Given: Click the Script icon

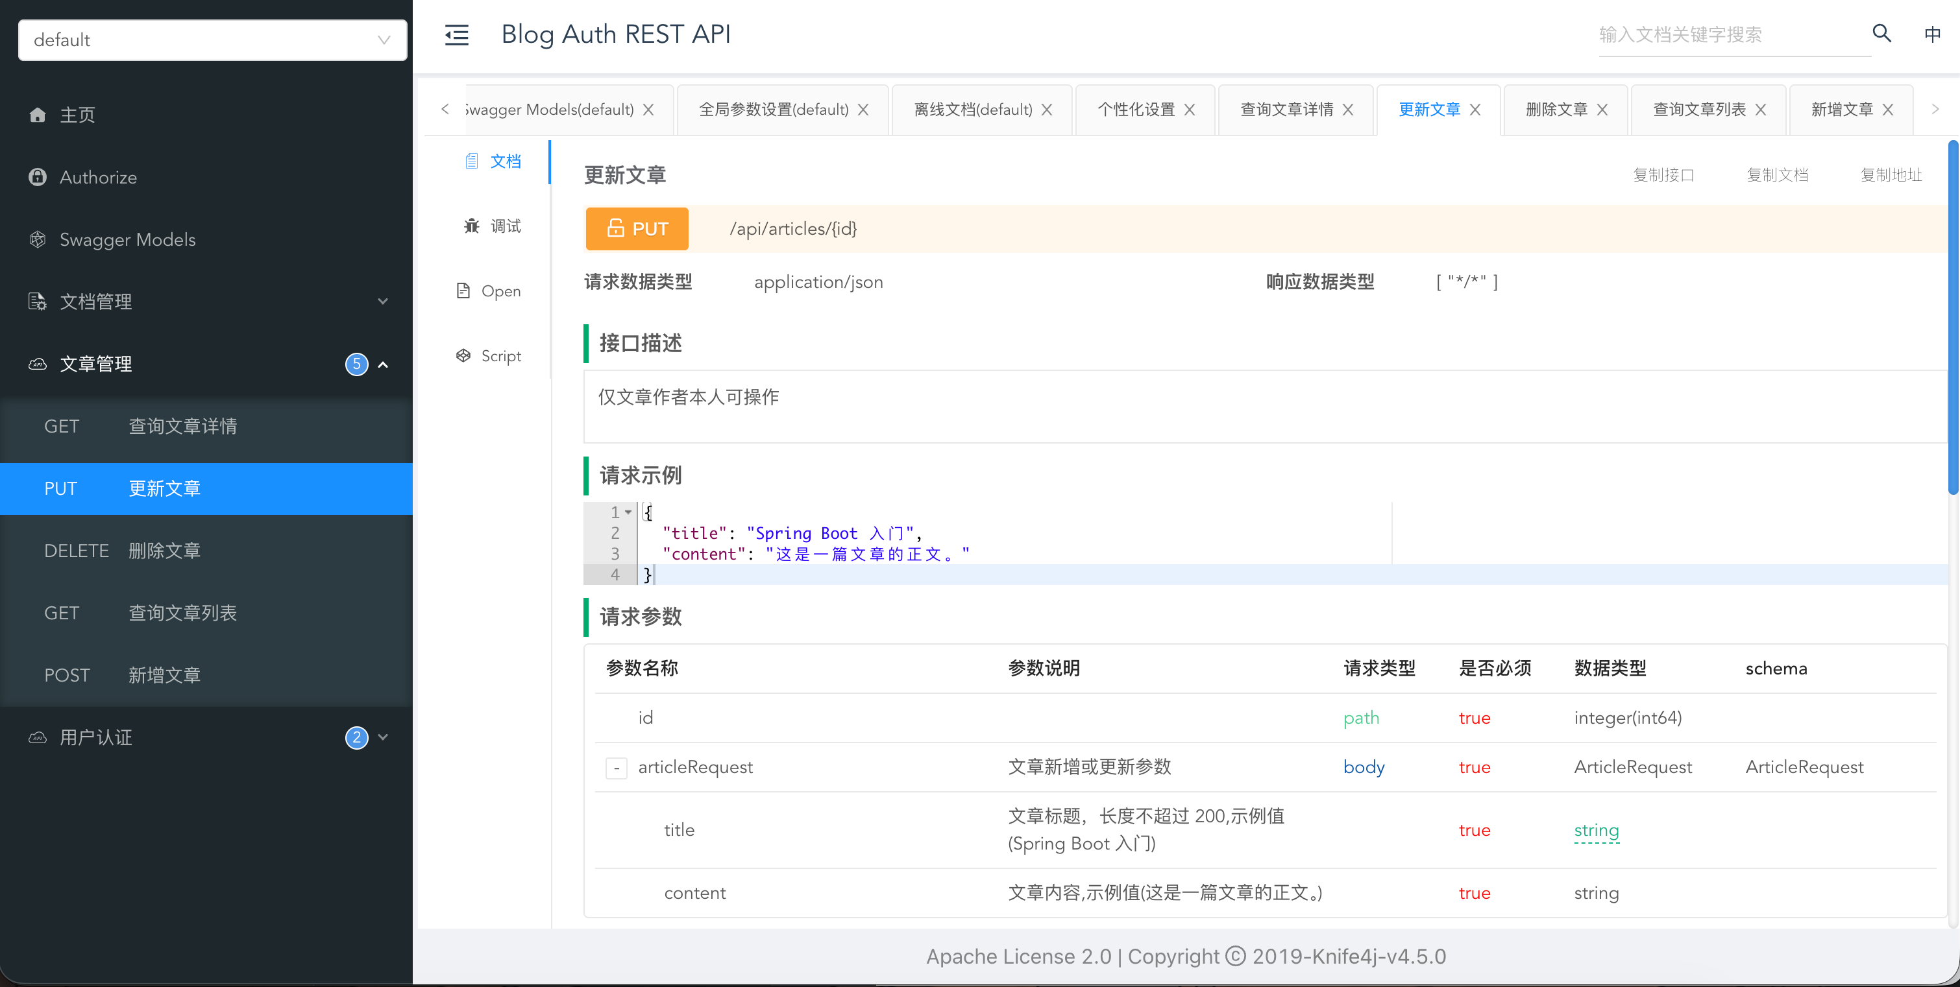Looking at the screenshot, I should [x=463, y=356].
